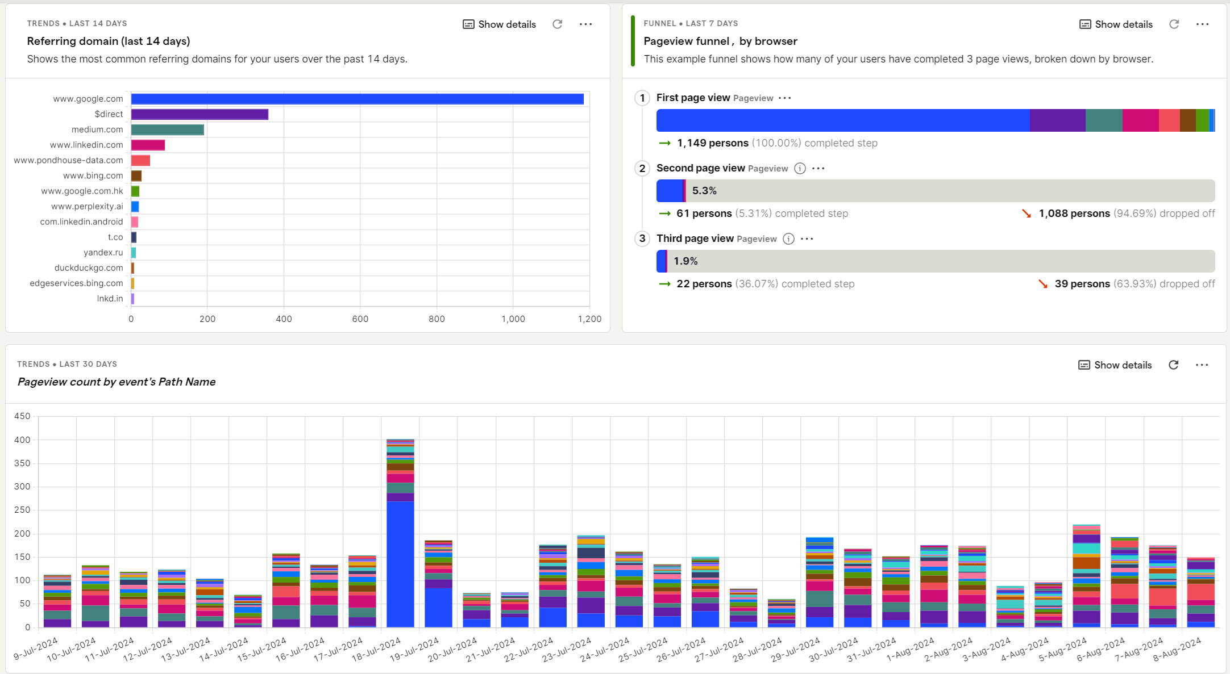The height and width of the screenshot is (674, 1230).
Task: Open the Referring domain (last 14 days) insight title
Action: 108,41
